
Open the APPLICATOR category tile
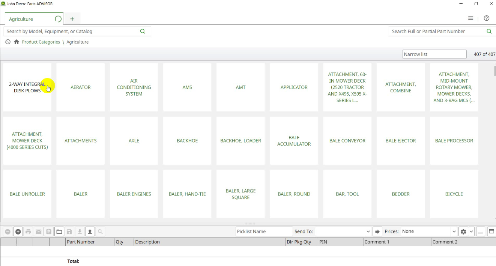[x=294, y=87]
